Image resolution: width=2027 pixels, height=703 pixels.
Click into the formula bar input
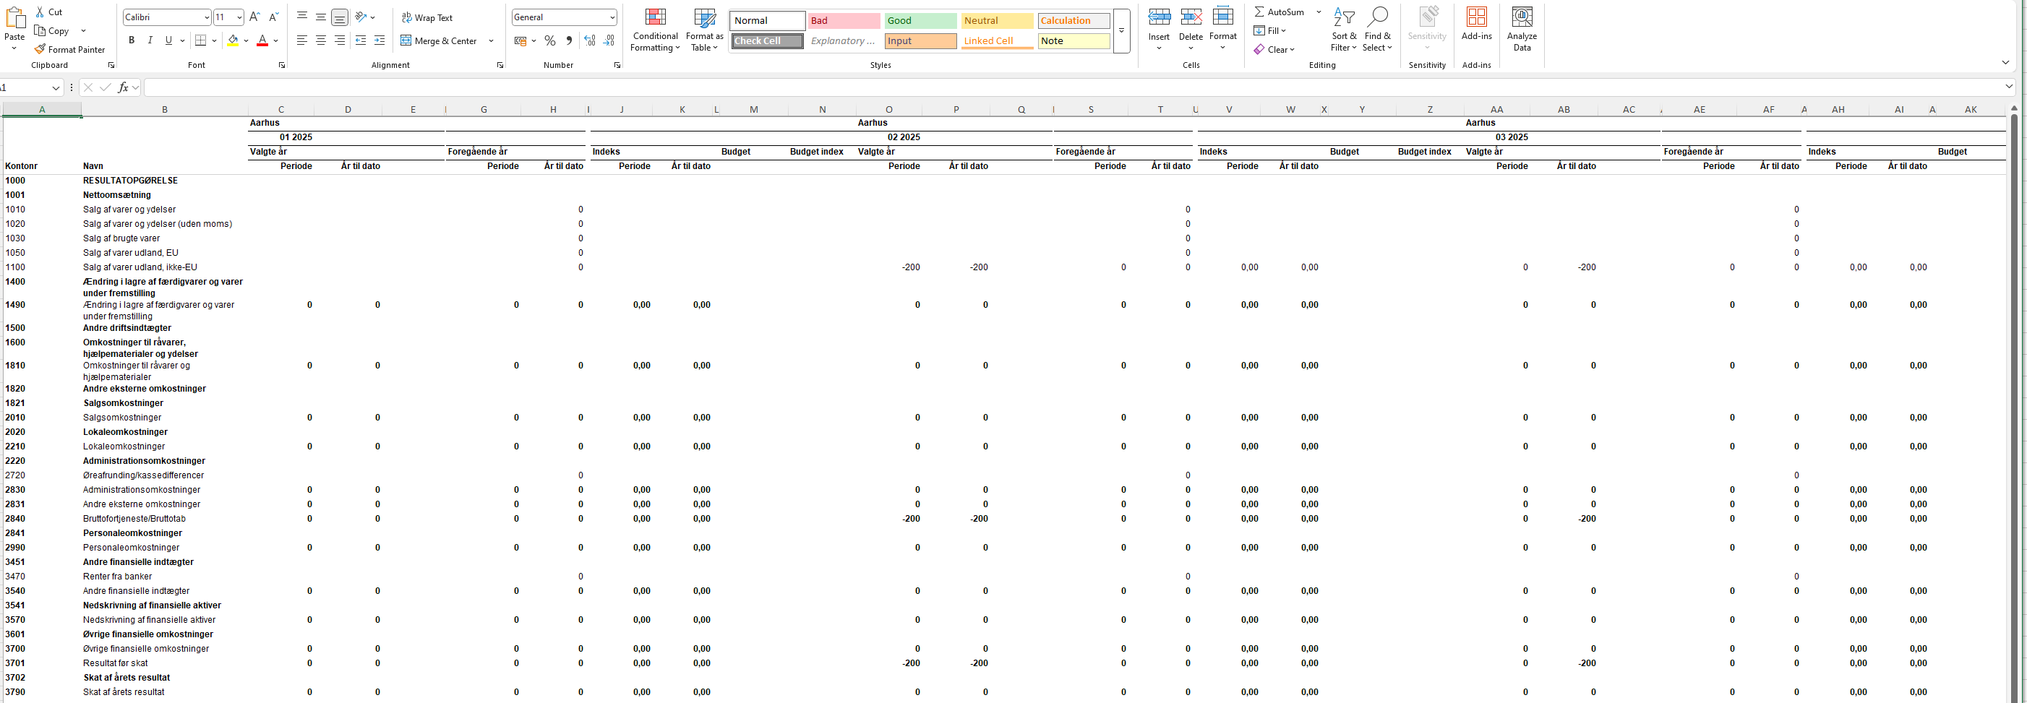[x=1074, y=87]
